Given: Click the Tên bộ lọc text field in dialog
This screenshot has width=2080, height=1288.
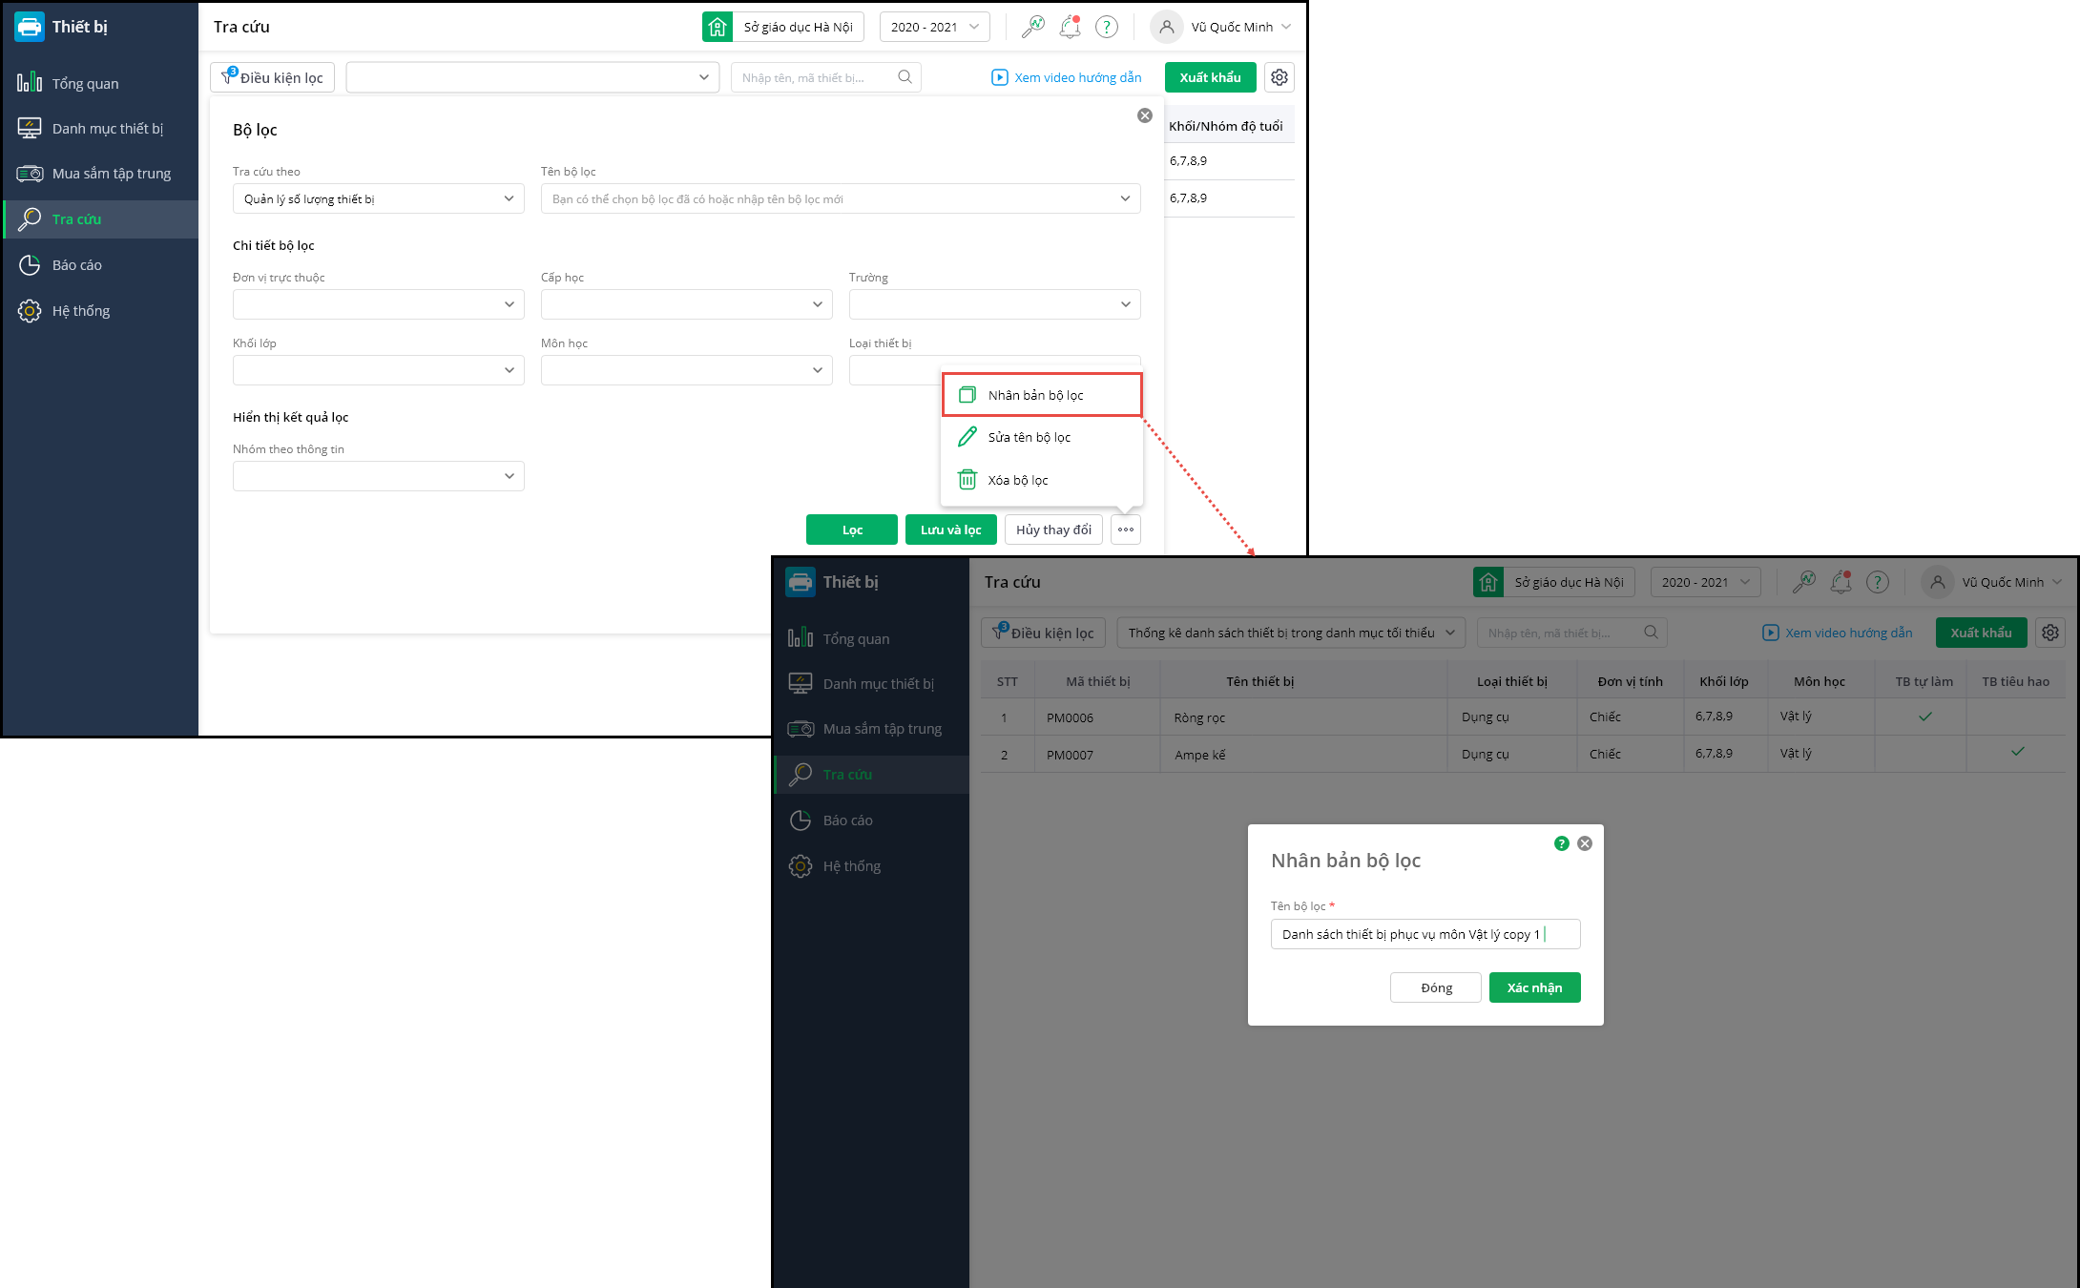Looking at the screenshot, I should (1425, 934).
